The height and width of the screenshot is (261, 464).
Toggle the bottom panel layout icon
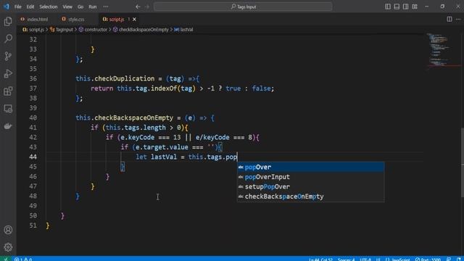tap(397, 7)
